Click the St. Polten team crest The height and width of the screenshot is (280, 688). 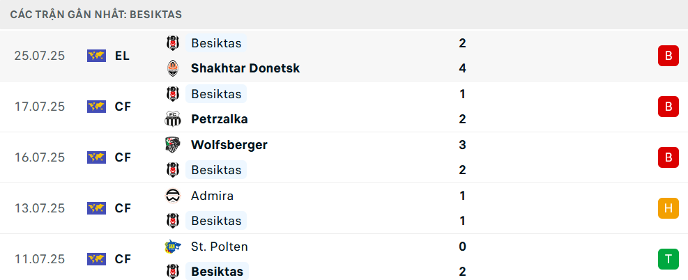click(x=172, y=247)
